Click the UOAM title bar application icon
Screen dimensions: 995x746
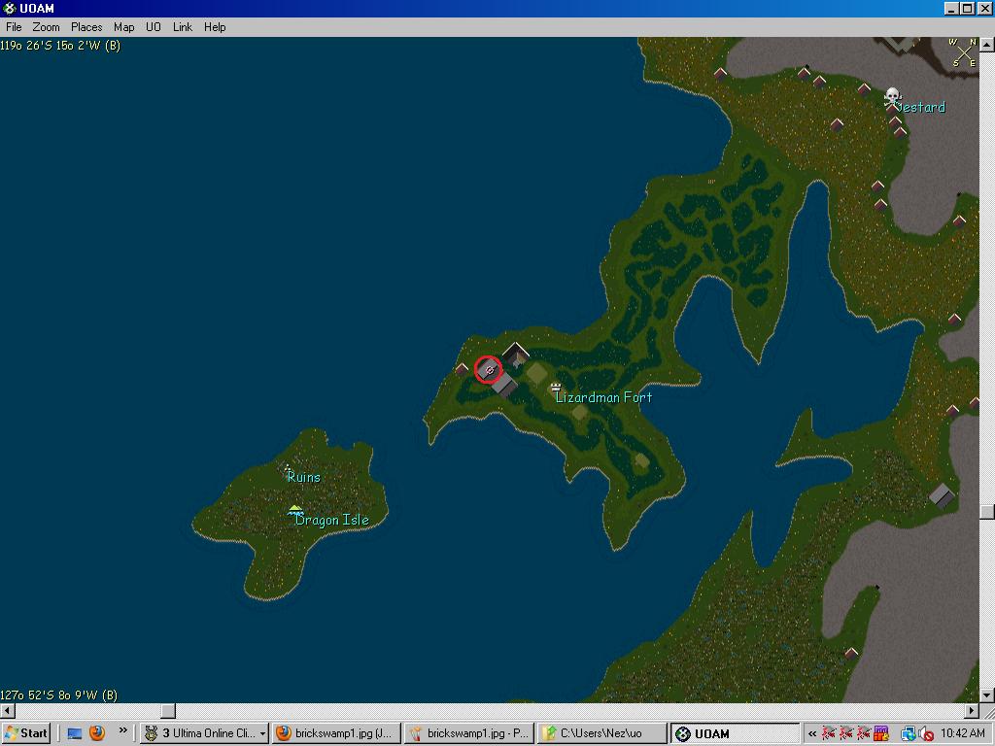point(9,9)
